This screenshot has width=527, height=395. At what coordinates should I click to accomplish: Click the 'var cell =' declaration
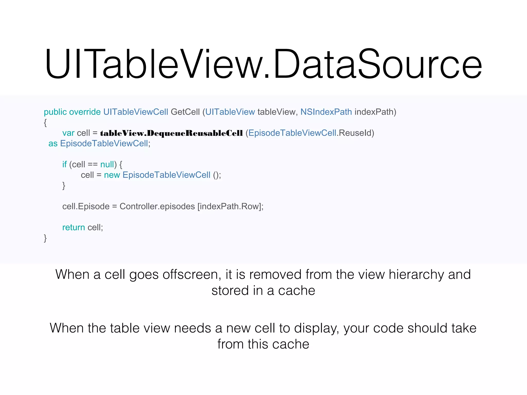[x=80, y=133]
